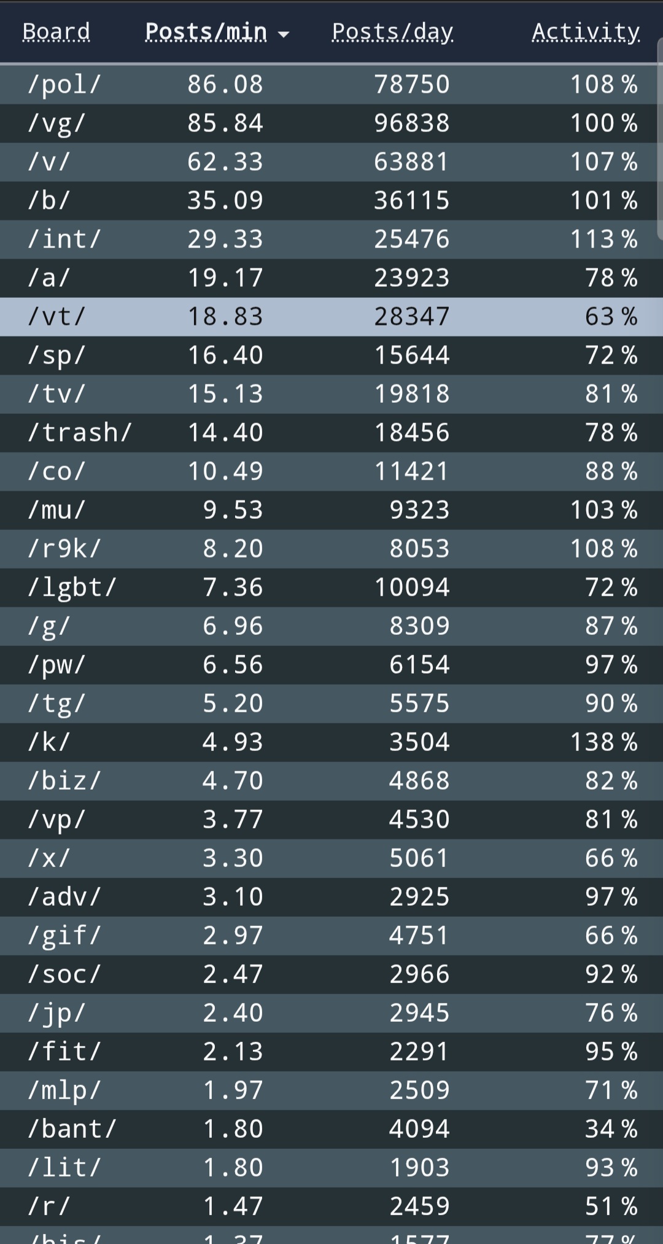This screenshot has width=663, height=1244.
Task: Click the 14.40 posts/min value
Action: (x=225, y=432)
